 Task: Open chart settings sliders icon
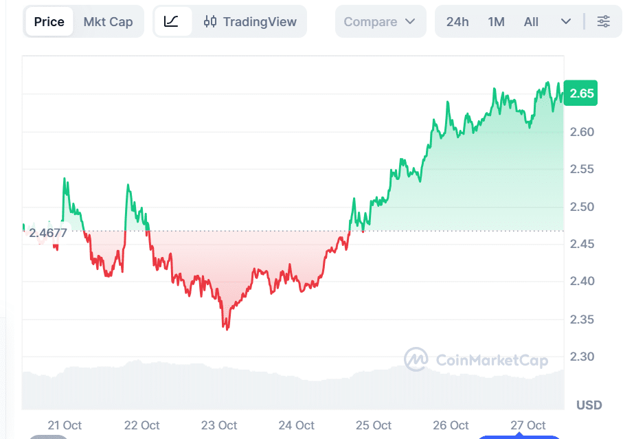tap(603, 21)
